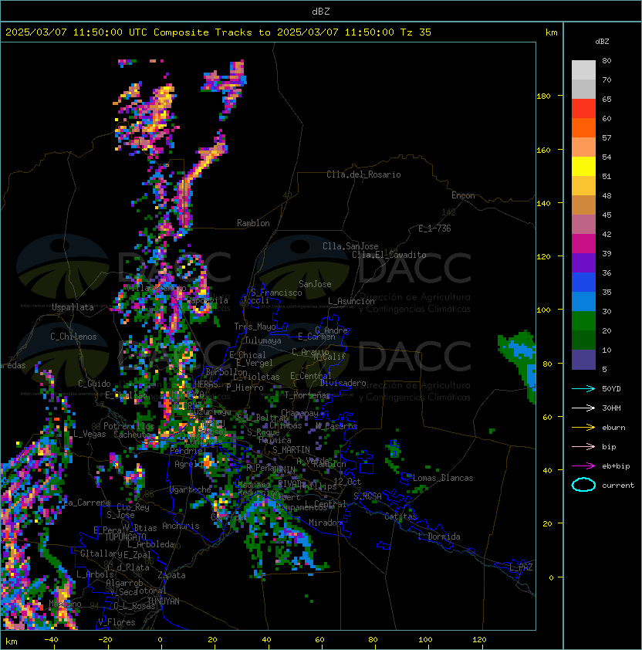Click the Ugarteche place label
Viewport: 642px width, 650px height.
(191, 489)
